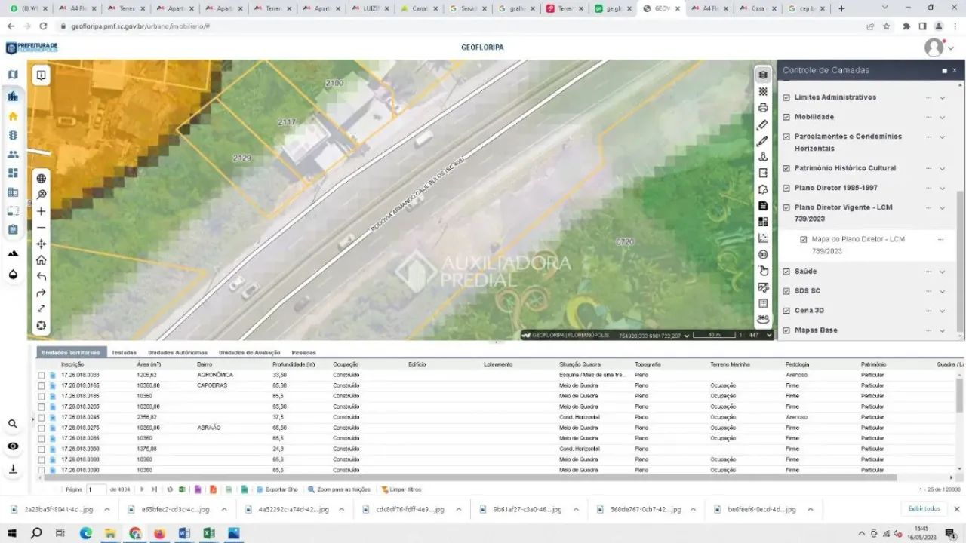The height and width of the screenshot is (543, 966).
Task: Zoom out with the minus map button
Action: pyautogui.click(x=42, y=228)
